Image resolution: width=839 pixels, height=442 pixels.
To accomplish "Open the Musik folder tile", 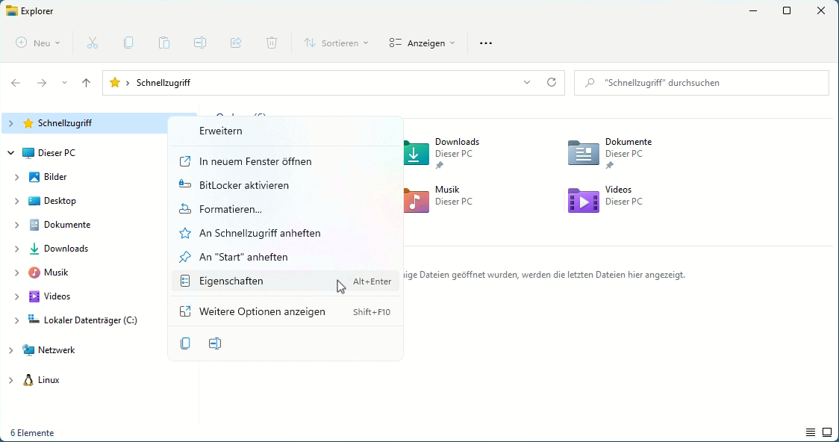I will (439, 199).
